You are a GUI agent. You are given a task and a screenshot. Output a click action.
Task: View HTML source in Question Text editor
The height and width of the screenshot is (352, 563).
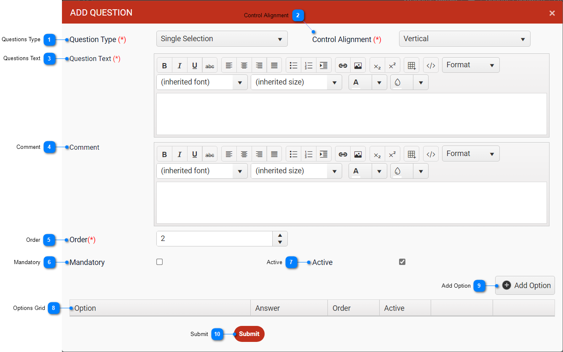click(431, 65)
